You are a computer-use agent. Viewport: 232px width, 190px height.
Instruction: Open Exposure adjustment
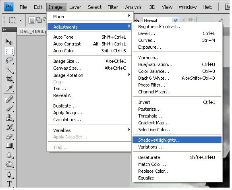click(x=177, y=47)
